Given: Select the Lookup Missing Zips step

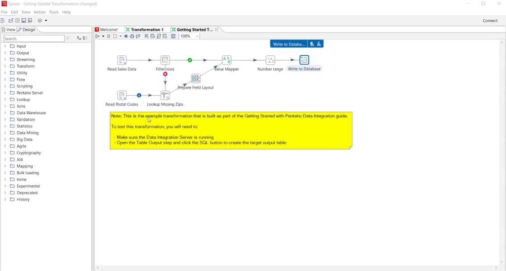Looking at the screenshot, I should point(165,95).
